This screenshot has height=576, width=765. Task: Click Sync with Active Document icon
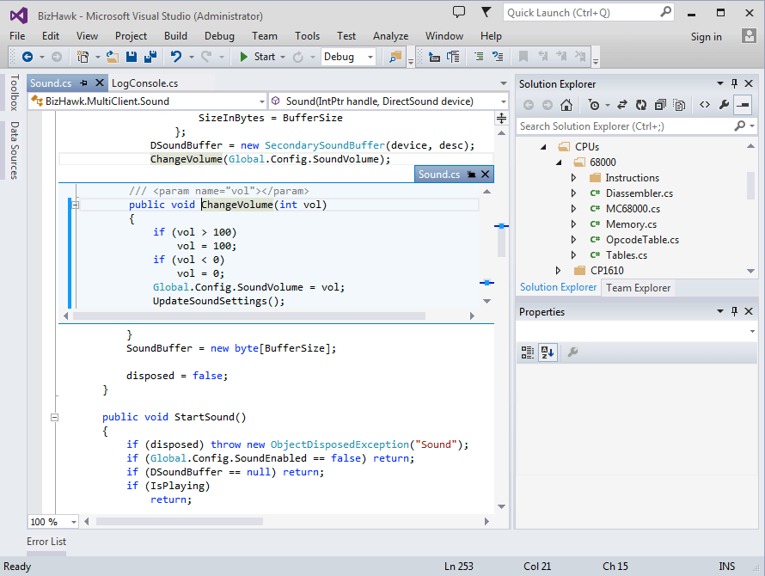coord(622,105)
